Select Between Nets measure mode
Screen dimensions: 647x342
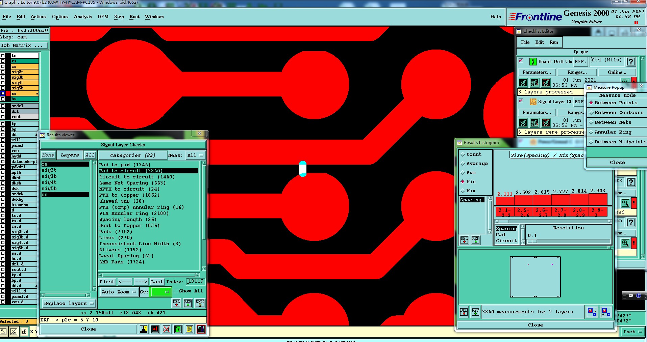tap(617, 122)
